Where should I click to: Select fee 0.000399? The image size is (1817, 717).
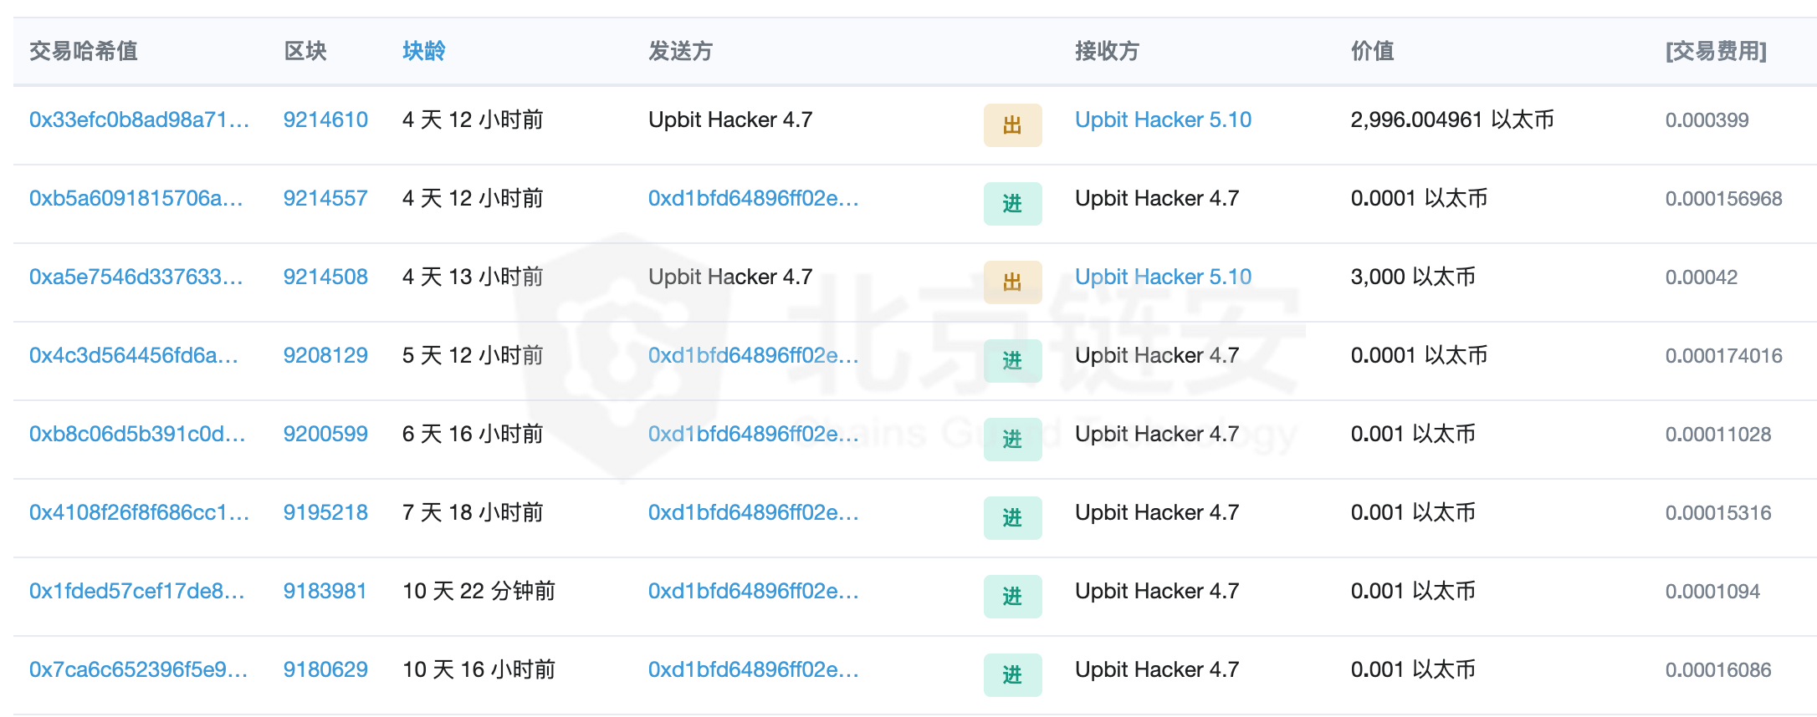[1707, 119]
